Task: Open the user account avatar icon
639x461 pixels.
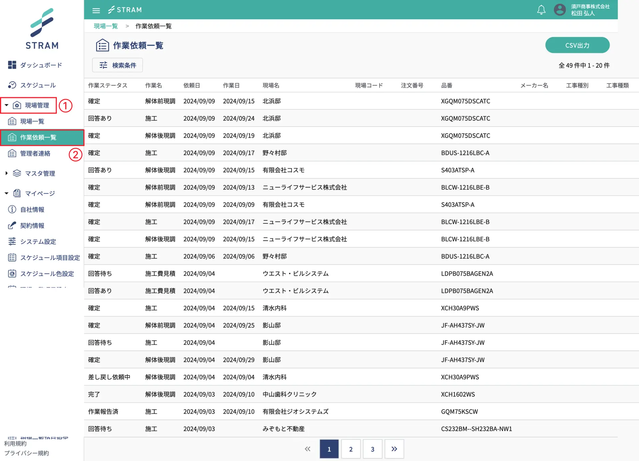Action: point(560,10)
